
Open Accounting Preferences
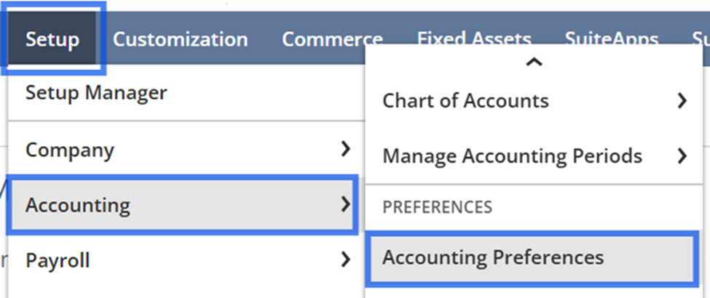(x=493, y=257)
